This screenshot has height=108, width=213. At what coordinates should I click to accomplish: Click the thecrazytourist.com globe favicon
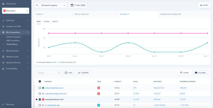click(x=43, y=94)
